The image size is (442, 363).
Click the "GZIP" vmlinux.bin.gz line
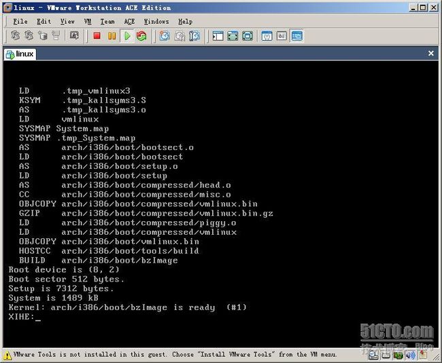(x=146, y=214)
